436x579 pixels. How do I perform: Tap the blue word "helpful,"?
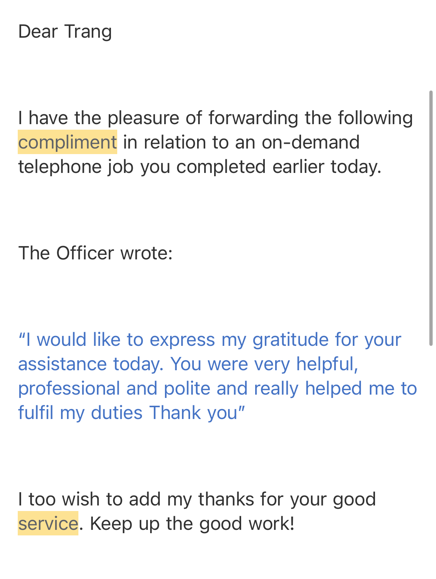click(x=327, y=364)
